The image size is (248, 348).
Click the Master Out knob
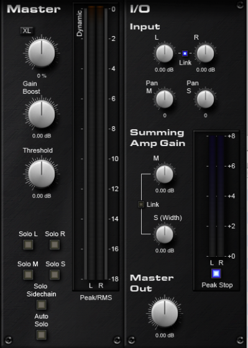click(165, 313)
